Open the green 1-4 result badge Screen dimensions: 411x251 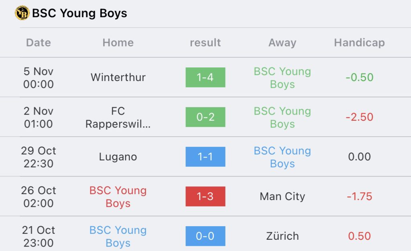[205, 77]
